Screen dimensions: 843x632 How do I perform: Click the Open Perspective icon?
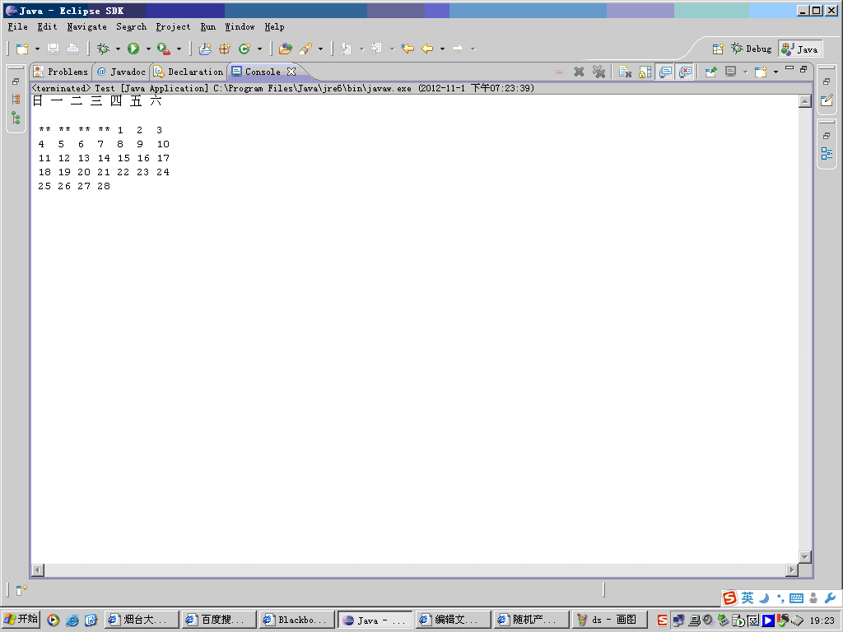tap(718, 49)
